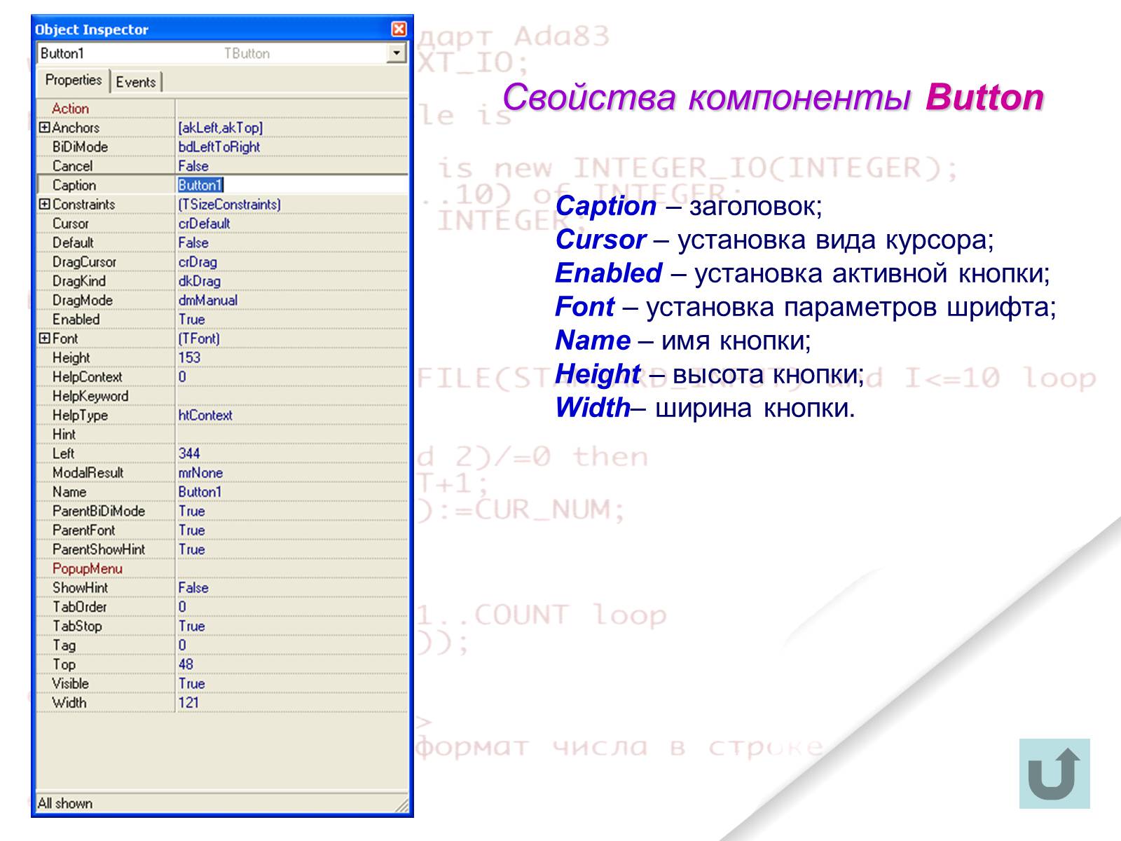Expand the Constraints property
1121x841 pixels.
tap(44, 204)
